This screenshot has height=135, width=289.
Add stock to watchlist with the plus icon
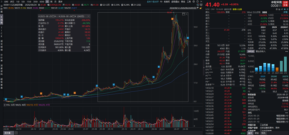287,9
